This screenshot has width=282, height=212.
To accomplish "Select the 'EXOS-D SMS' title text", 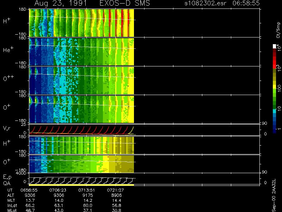I will click(125, 3).
